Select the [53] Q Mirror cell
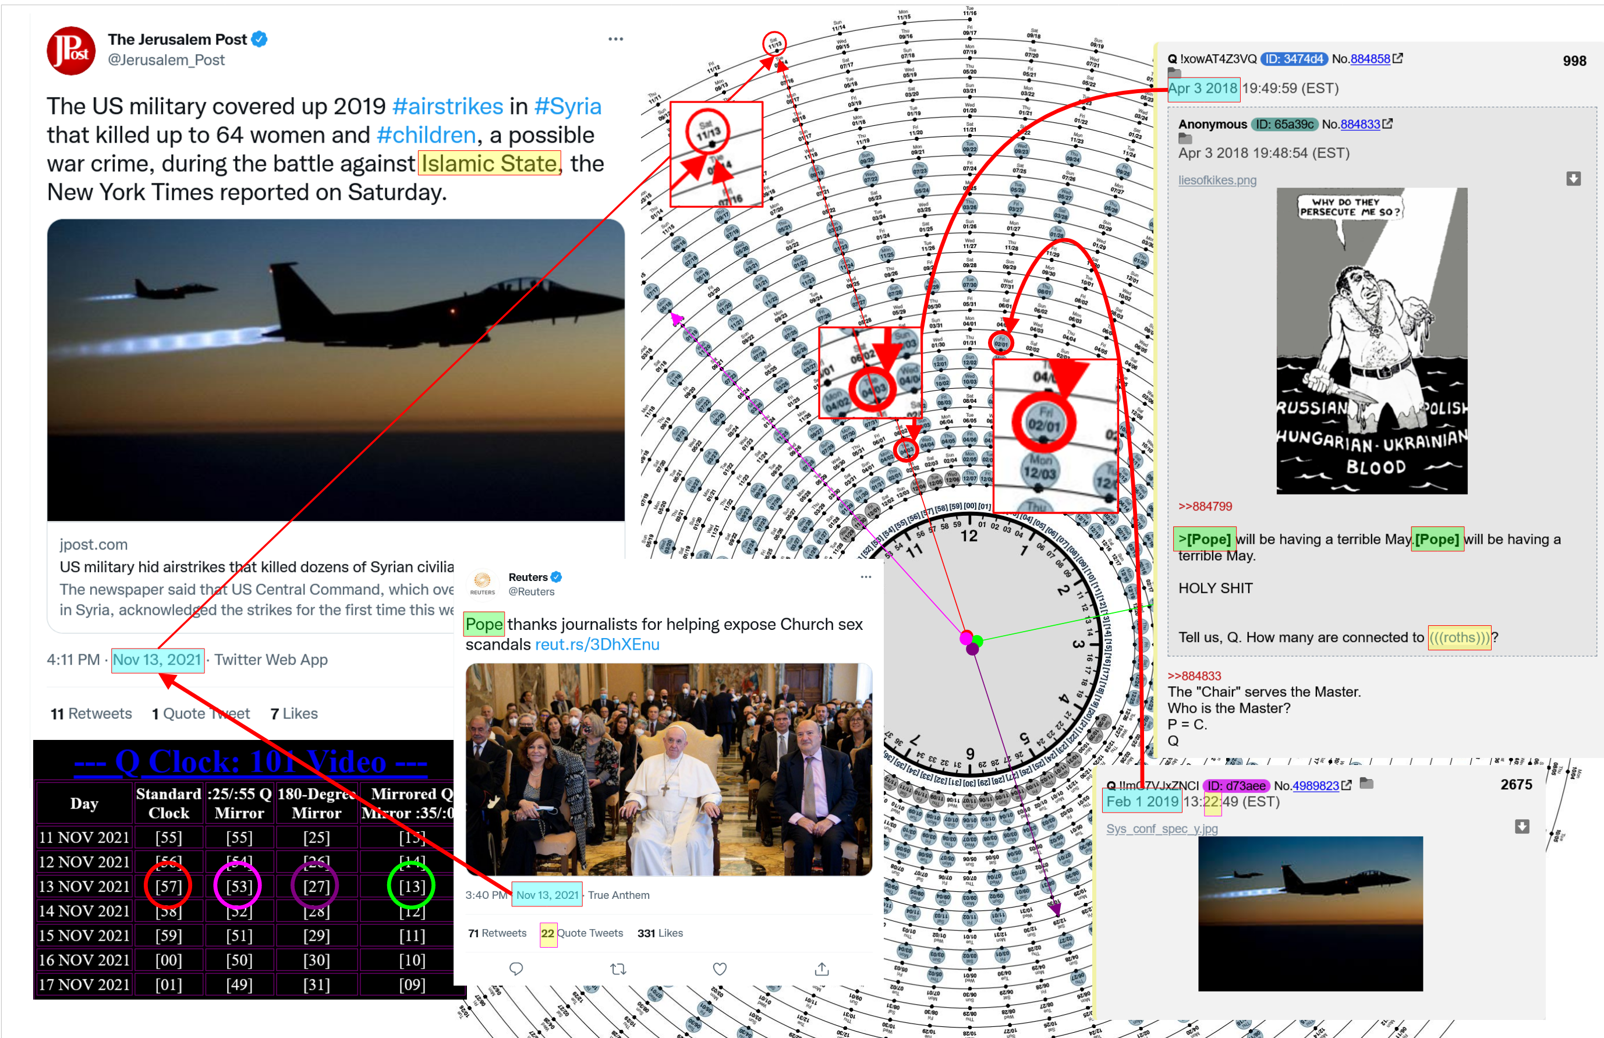This screenshot has height=1038, width=1604. point(239,886)
